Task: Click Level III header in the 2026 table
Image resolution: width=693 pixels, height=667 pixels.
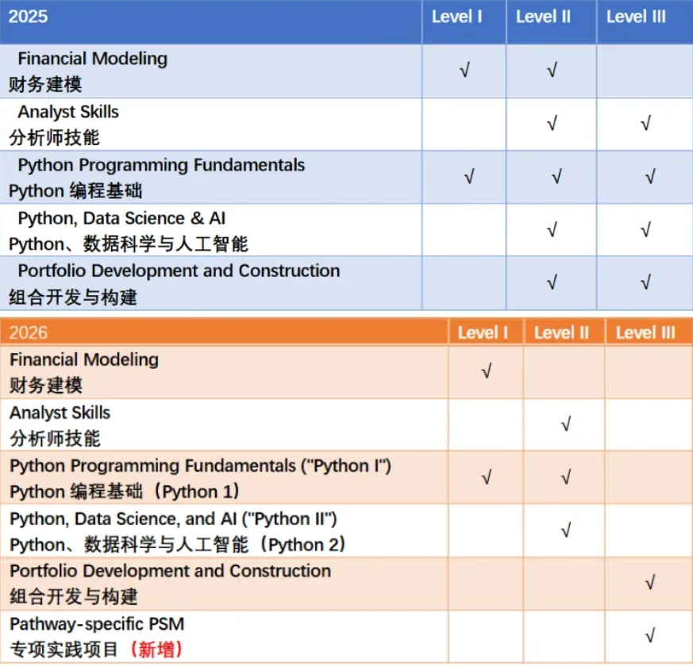Action: coord(645,332)
